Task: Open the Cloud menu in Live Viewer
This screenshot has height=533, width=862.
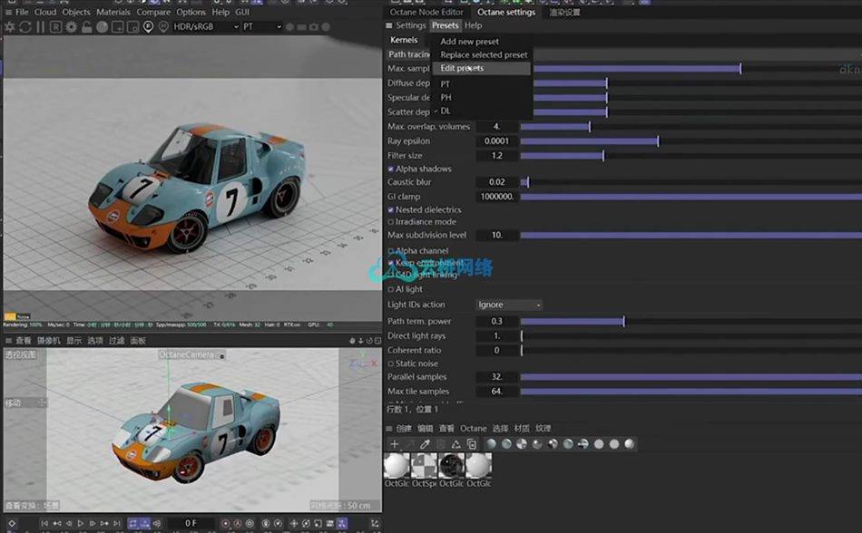Action: 45,12
